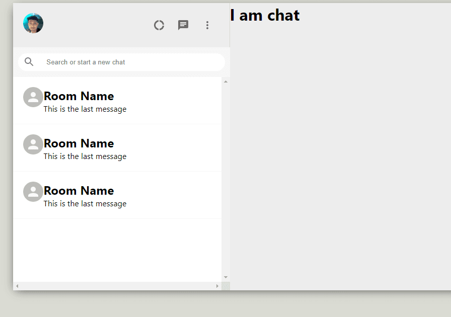Click the refresh status icon
The width and height of the screenshot is (451, 317).
click(159, 25)
